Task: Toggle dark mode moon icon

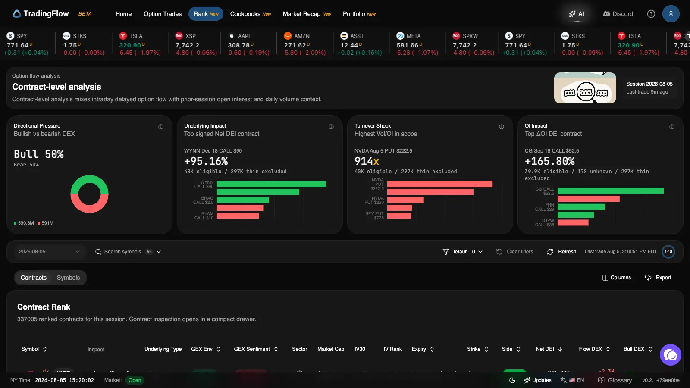Action: (x=512, y=380)
